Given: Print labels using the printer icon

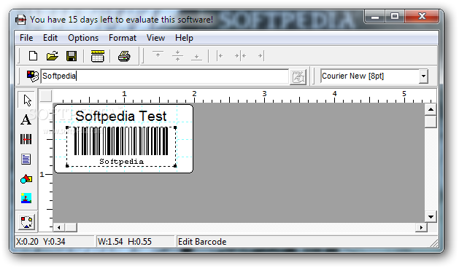Looking at the screenshot, I should pyautogui.click(x=124, y=56).
